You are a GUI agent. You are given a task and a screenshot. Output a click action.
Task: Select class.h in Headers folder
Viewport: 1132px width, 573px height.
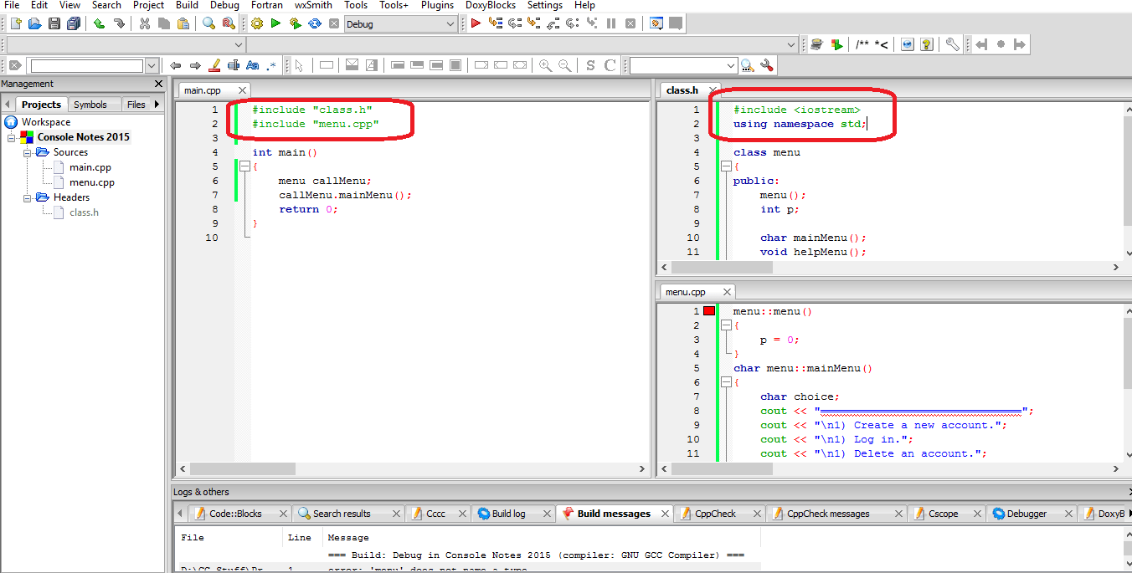(x=84, y=212)
